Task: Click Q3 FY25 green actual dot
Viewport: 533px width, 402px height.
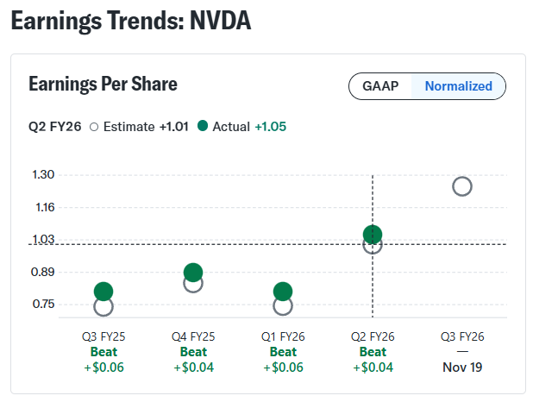Action: click(x=103, y=292)
